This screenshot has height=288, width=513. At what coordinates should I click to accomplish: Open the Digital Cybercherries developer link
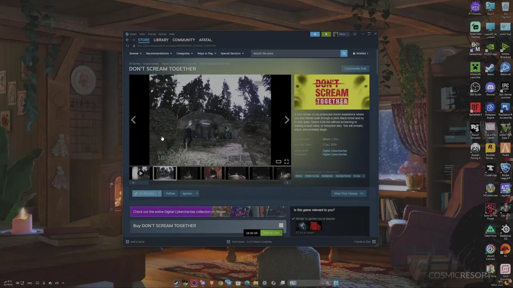(335, 151)
